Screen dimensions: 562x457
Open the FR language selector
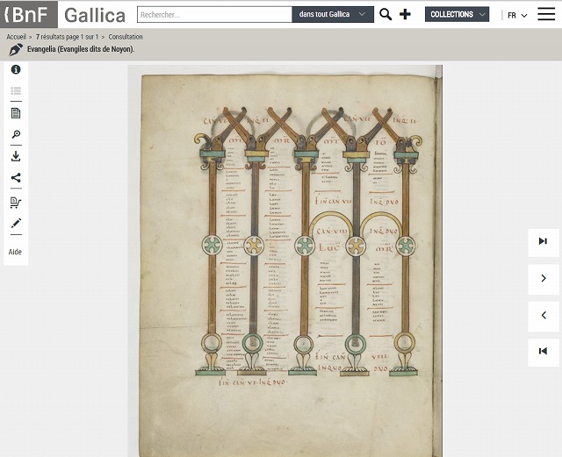point(517,16)
